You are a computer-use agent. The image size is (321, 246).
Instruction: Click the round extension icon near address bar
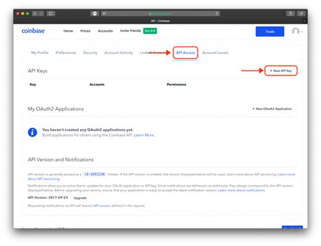(x=95, y=14)
